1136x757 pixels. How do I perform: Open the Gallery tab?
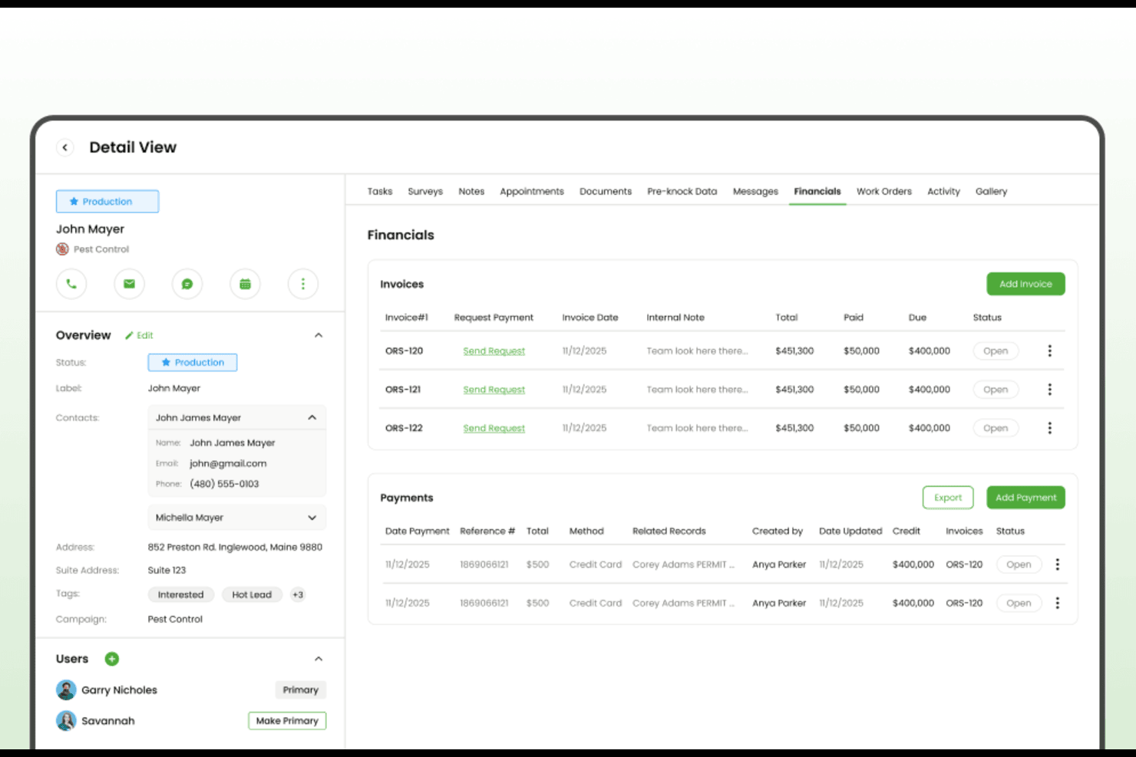point(991,192)
